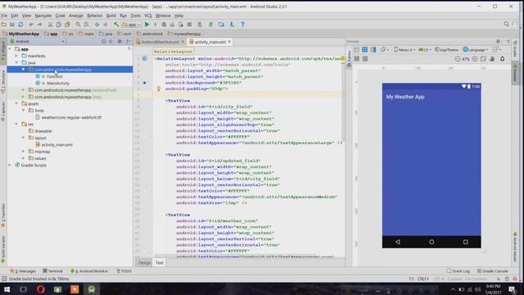Open project panel settings gear icon
This screenshot has height=295, width=524.
(120, 42)
